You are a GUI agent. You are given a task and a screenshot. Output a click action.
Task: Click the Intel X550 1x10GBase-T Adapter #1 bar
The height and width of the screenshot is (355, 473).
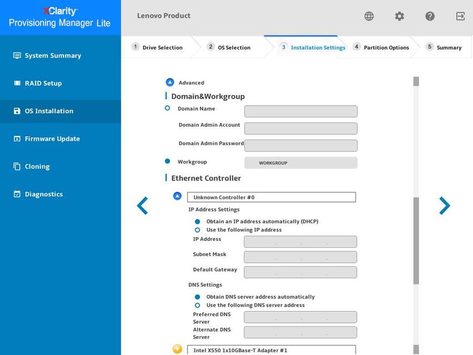(x=272, y=350)
